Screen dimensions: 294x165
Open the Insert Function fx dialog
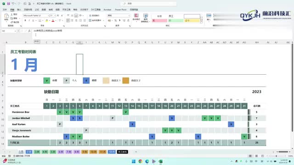click(x=29, y=31)
